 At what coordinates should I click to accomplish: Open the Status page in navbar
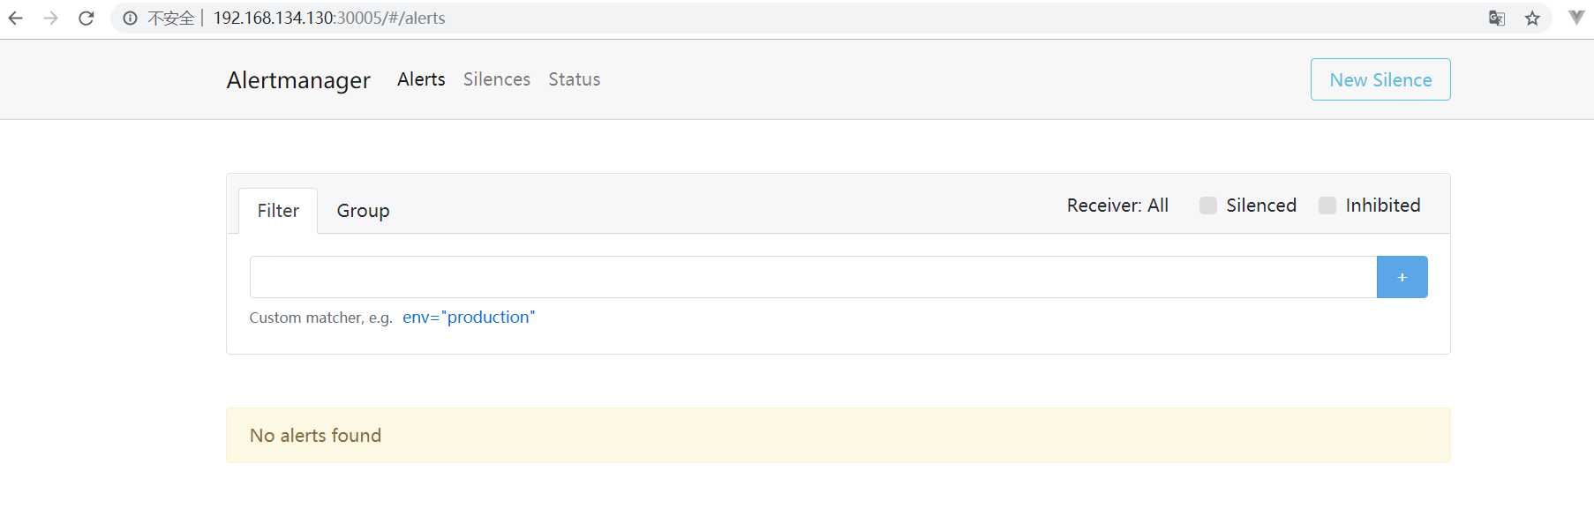(x=575, y=79)
